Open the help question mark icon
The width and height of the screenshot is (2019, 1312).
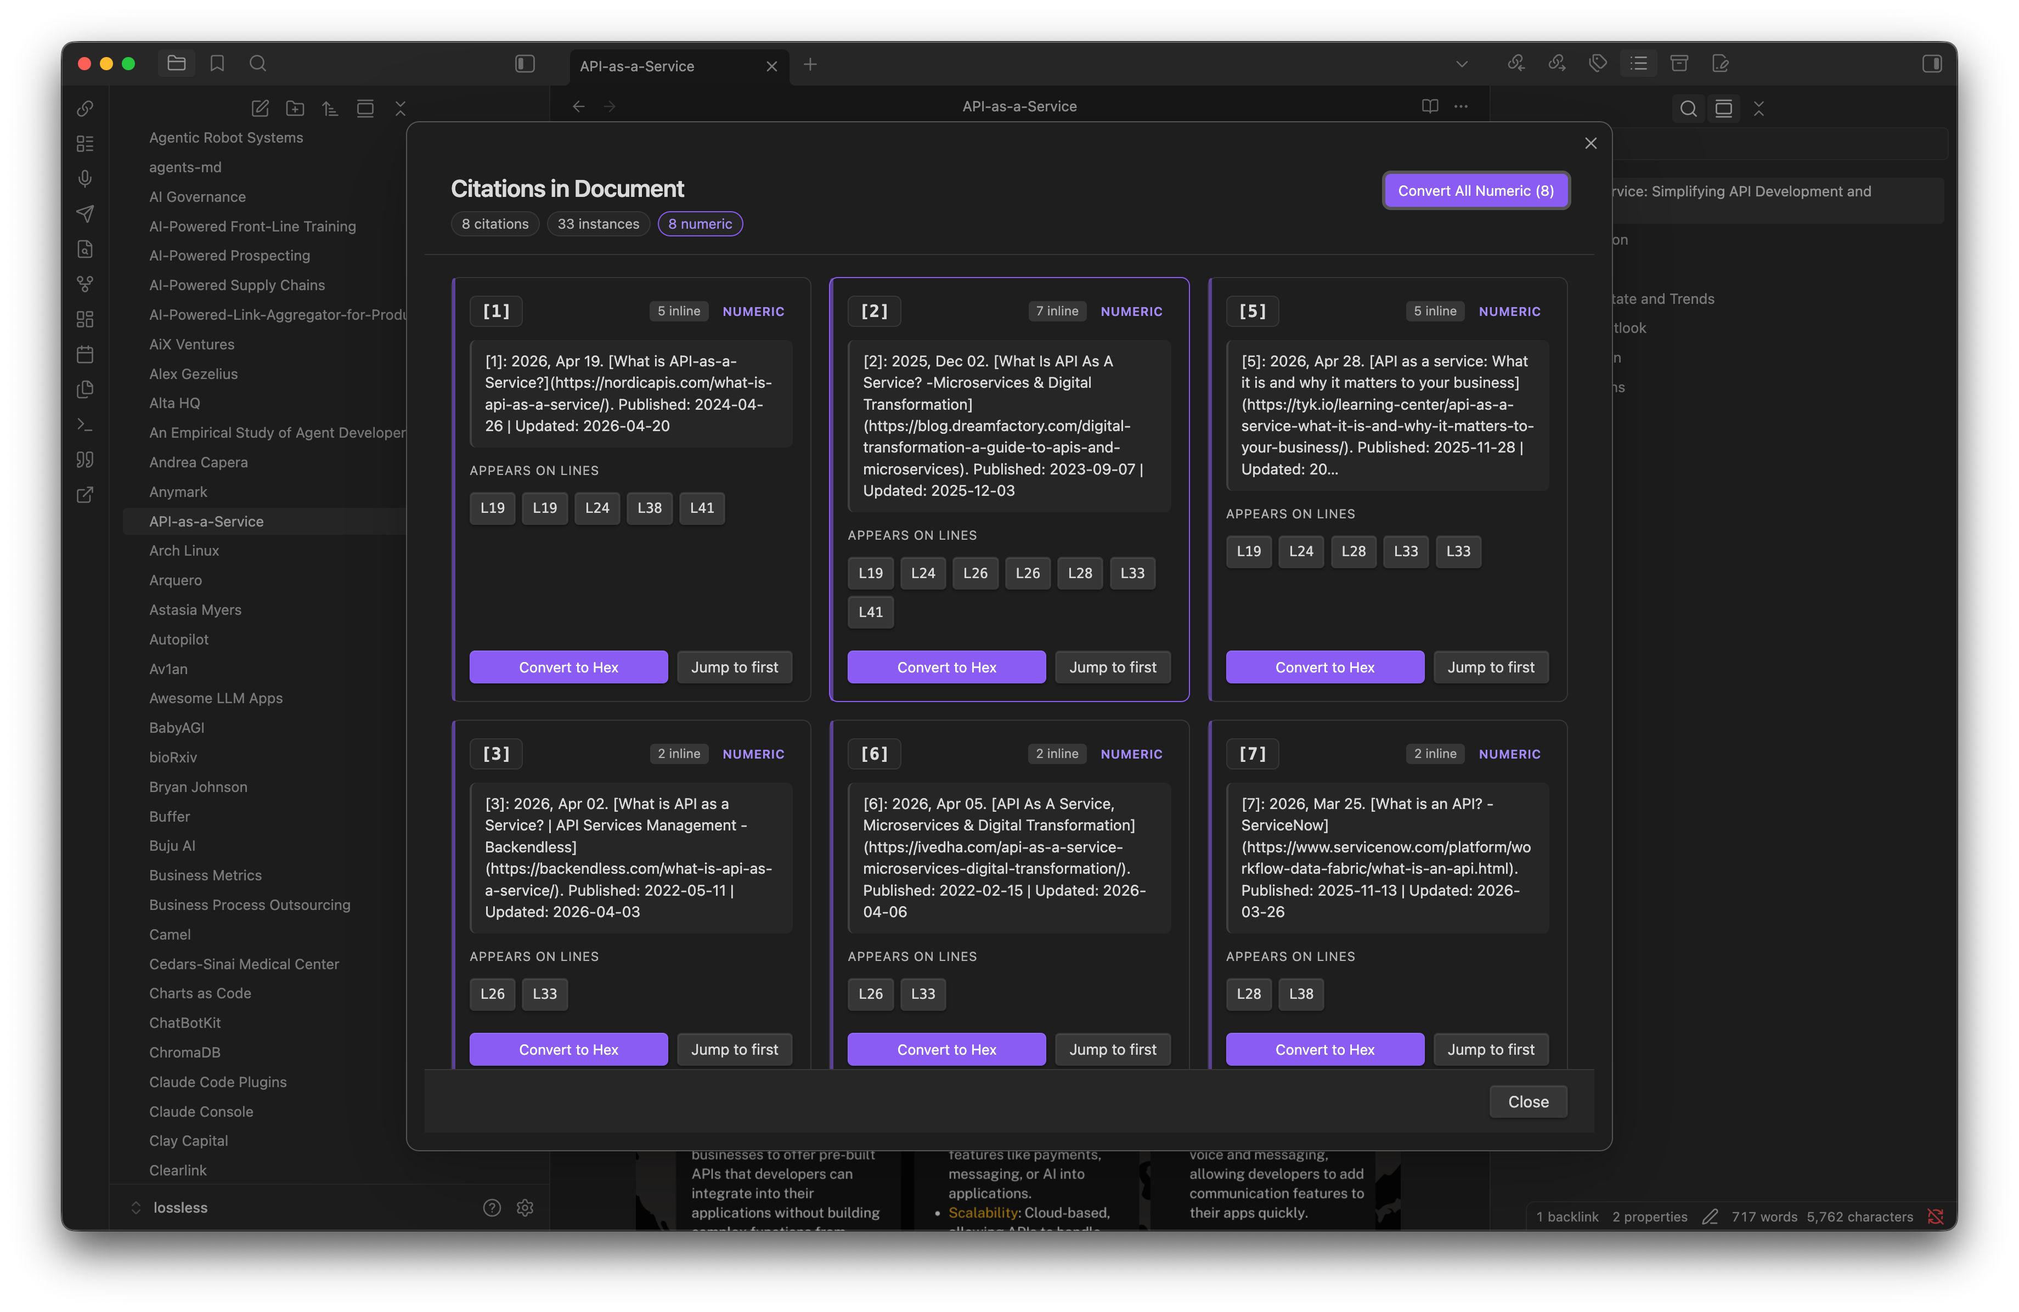492,1208
